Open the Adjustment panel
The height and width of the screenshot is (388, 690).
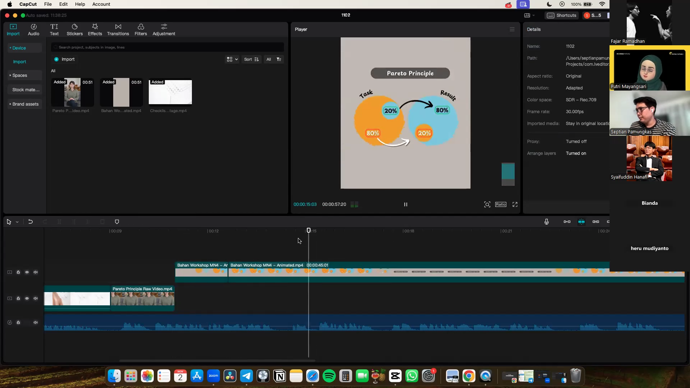tap(164, 29)
